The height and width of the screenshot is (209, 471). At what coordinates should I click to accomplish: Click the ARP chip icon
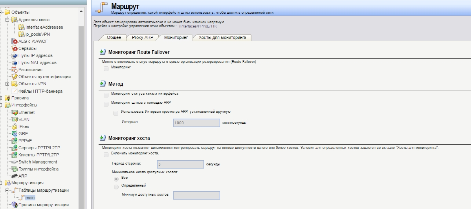[14, 176]
